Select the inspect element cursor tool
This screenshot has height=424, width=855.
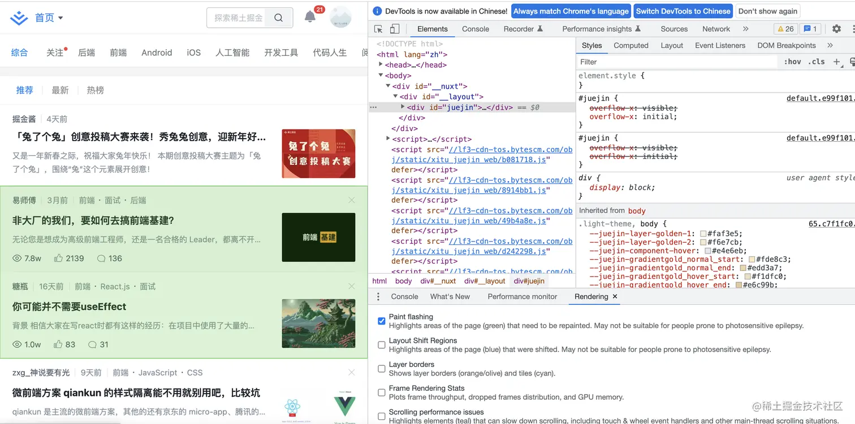click(x=378, y=29)
